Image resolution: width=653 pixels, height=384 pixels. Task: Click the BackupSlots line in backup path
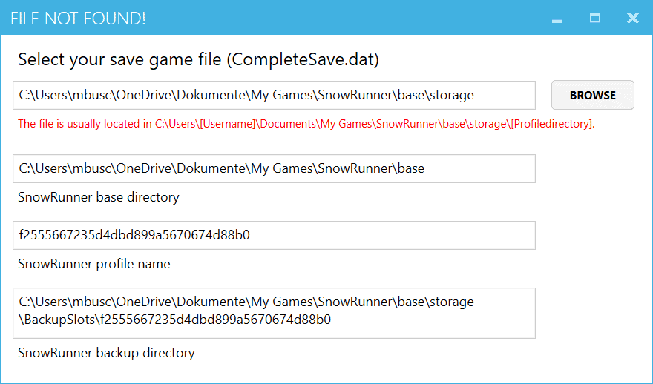(x=175, y=320)
